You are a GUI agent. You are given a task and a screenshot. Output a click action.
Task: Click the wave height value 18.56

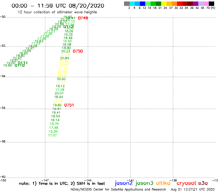click(x=69, y=31)
